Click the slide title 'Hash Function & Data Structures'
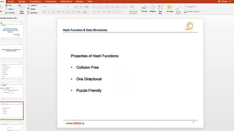Screen dimensions: 234x131 tap(85, 30)
